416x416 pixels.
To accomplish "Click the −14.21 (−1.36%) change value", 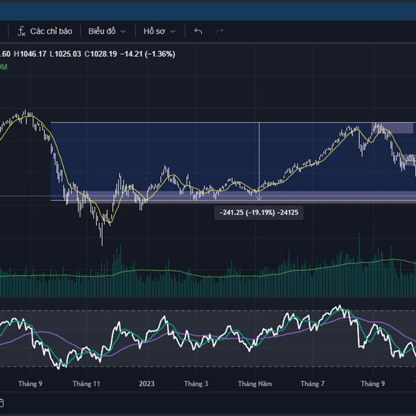I will (148, 54).
